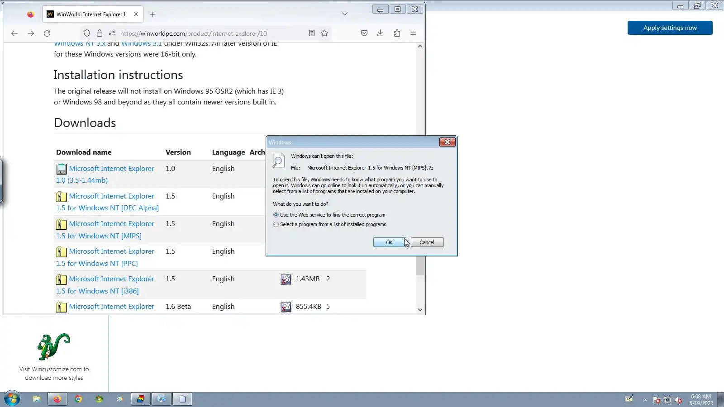Open the tablet input panel tray icon

(x=629, y=398)
